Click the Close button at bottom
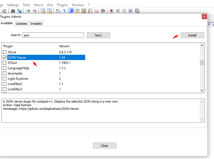Image resolution: width=214 pixels, height=159 pixels. (x=105, y=146)
